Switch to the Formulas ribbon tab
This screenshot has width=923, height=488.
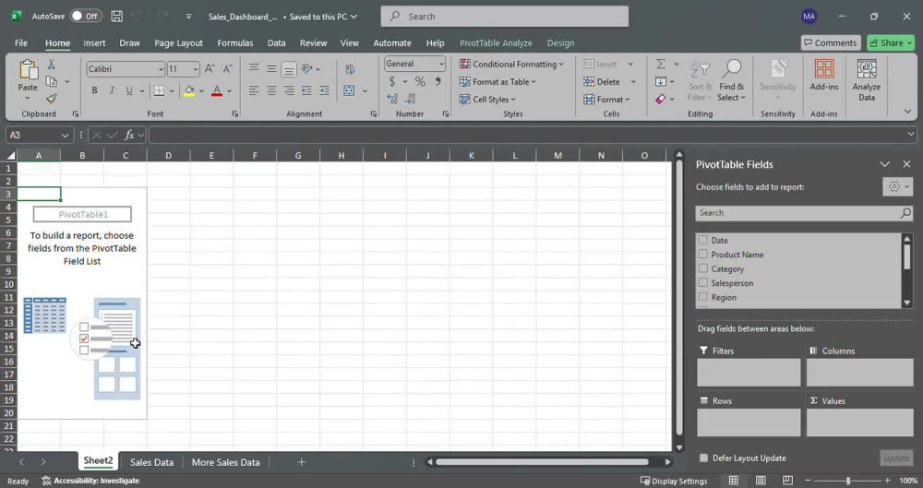[x=234, y=43]
